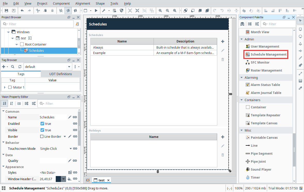Select Template Repeater in the palette
Image resolution: width=304 pixels, height=192 pixels.
[263, 115]
